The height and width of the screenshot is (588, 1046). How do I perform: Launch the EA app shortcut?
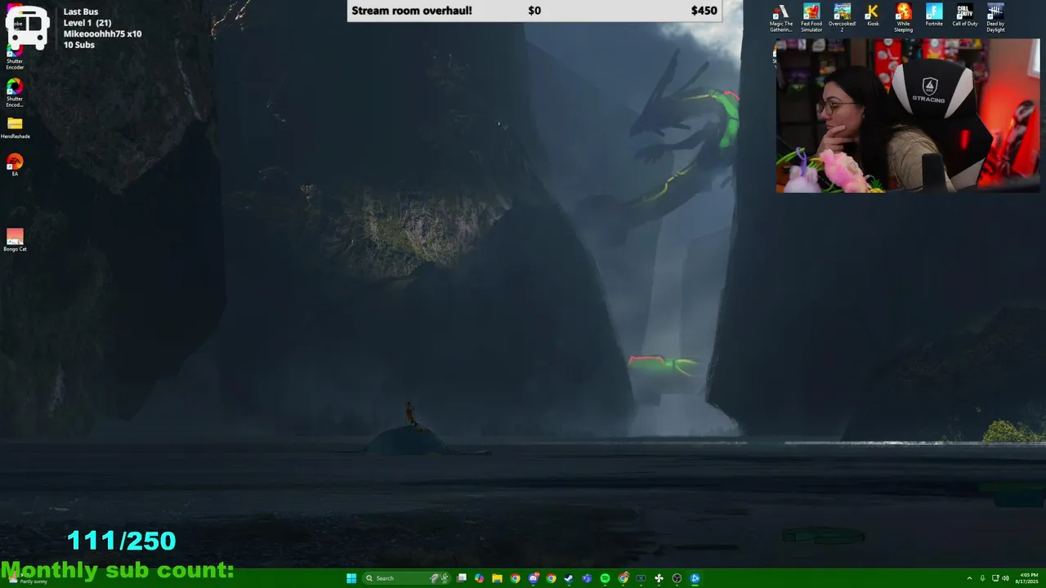click(x=15, y=165)
